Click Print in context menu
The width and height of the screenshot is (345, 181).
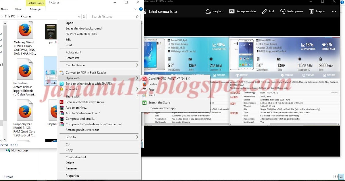pyautogui.click(x=69, y=45)
